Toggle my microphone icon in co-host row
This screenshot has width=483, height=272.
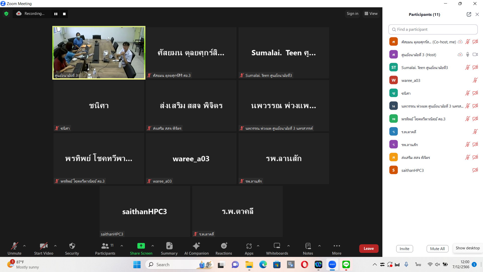coord(468,42)
